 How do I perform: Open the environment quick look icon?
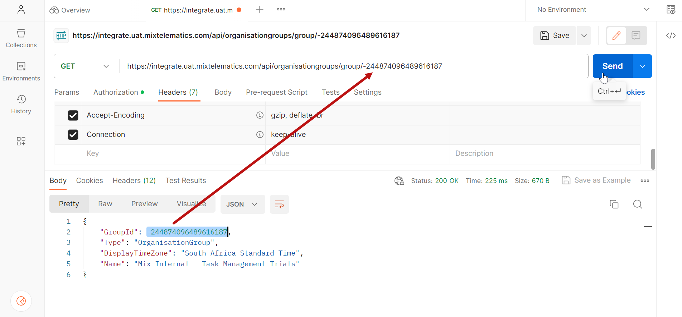tap(671, 10)
